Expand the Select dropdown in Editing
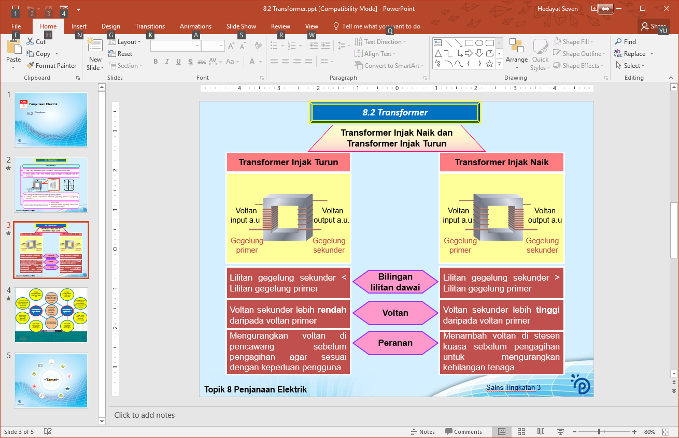Screen dimensions: 679x438 630,66
